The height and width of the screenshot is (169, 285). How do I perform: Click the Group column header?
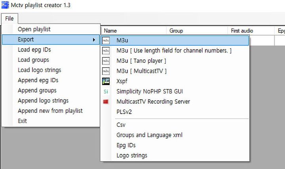click(197, 31)
